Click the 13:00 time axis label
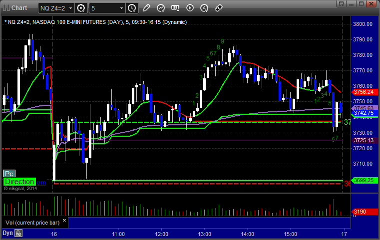 point(204,234)
